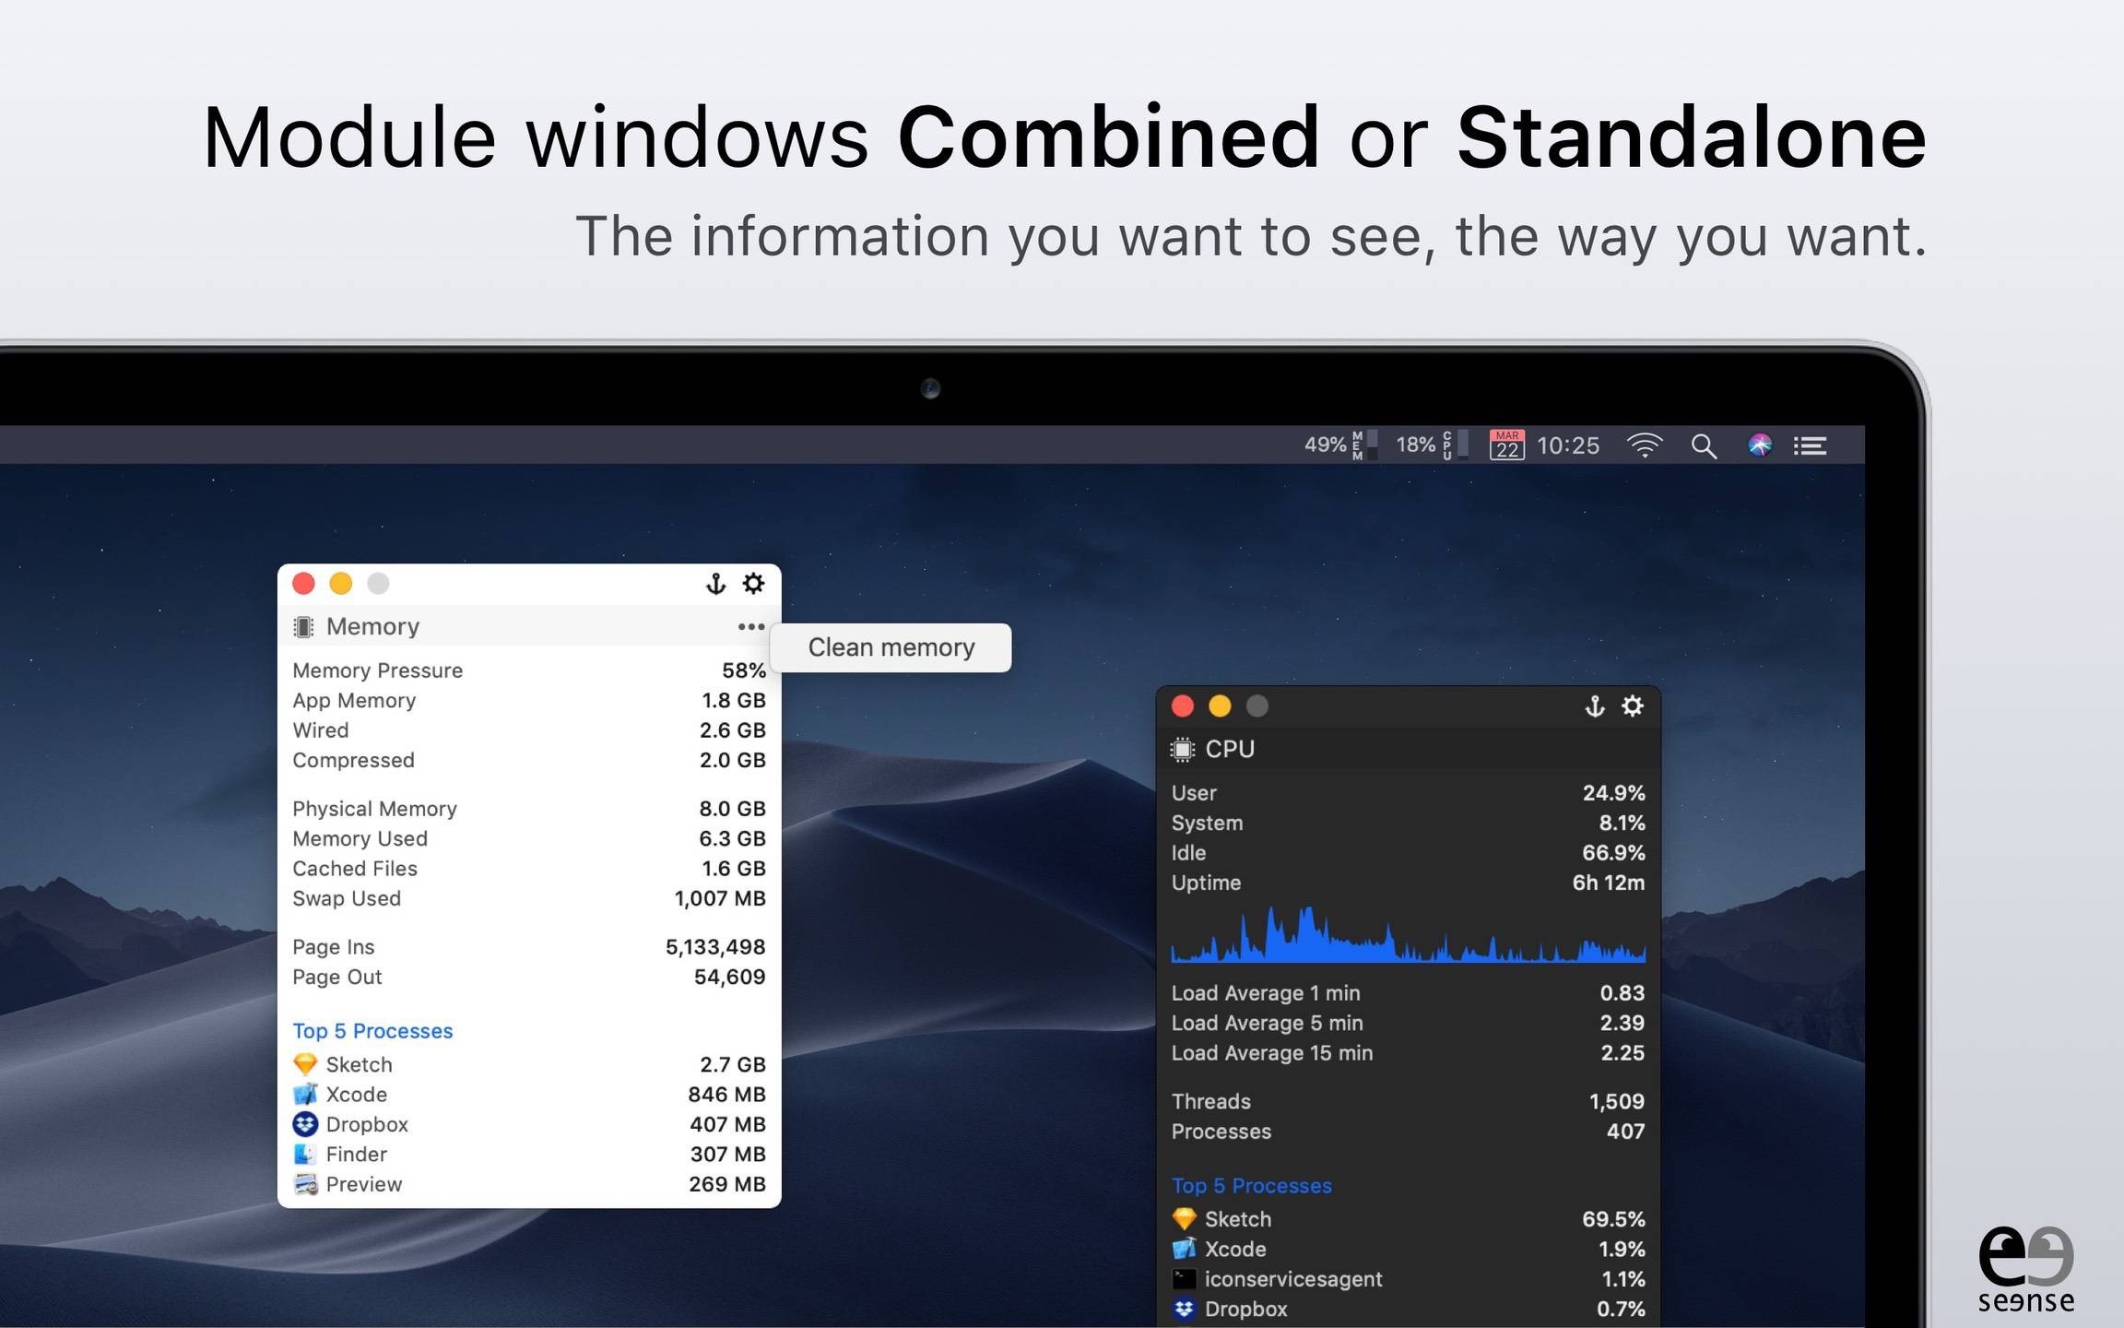Select iconservicesagent process in CPU list
Viewport: 2124px width, 1328px height.
coord(1292,1279)
